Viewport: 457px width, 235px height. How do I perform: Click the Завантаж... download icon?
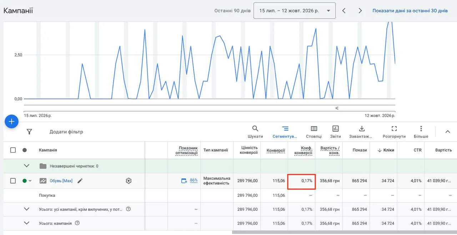[x=362, y=129]
